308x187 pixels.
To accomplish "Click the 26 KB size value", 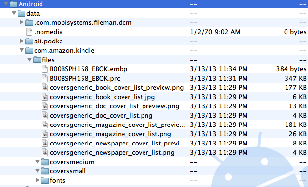I will pos(298,134).
